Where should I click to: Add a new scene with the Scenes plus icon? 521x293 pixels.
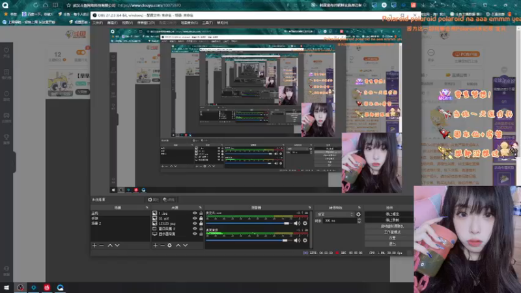[x=94, y=245]
